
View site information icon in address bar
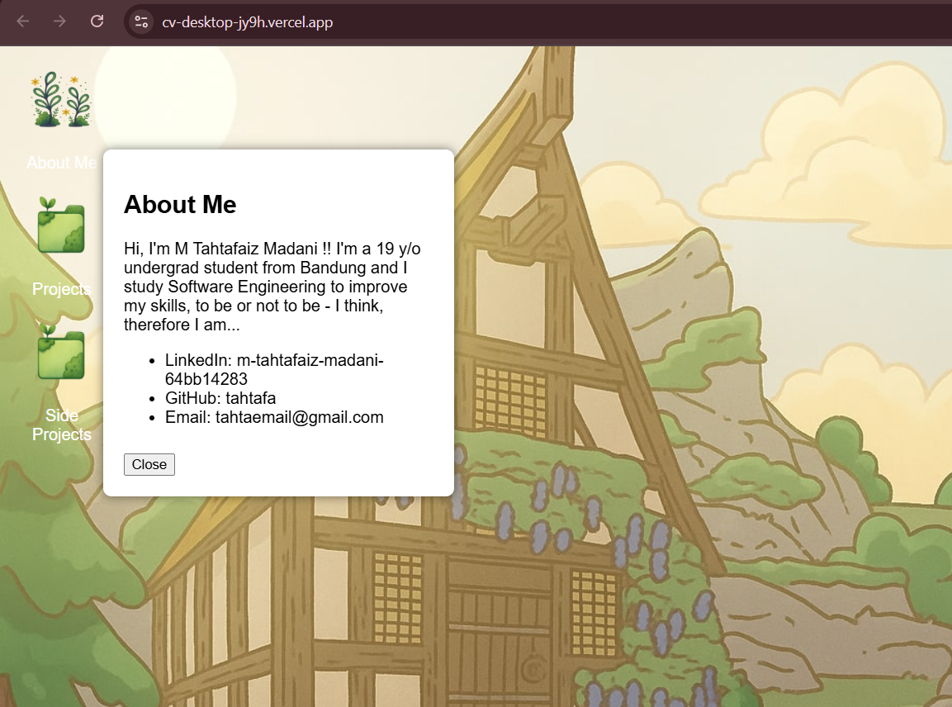pos(141,21)
